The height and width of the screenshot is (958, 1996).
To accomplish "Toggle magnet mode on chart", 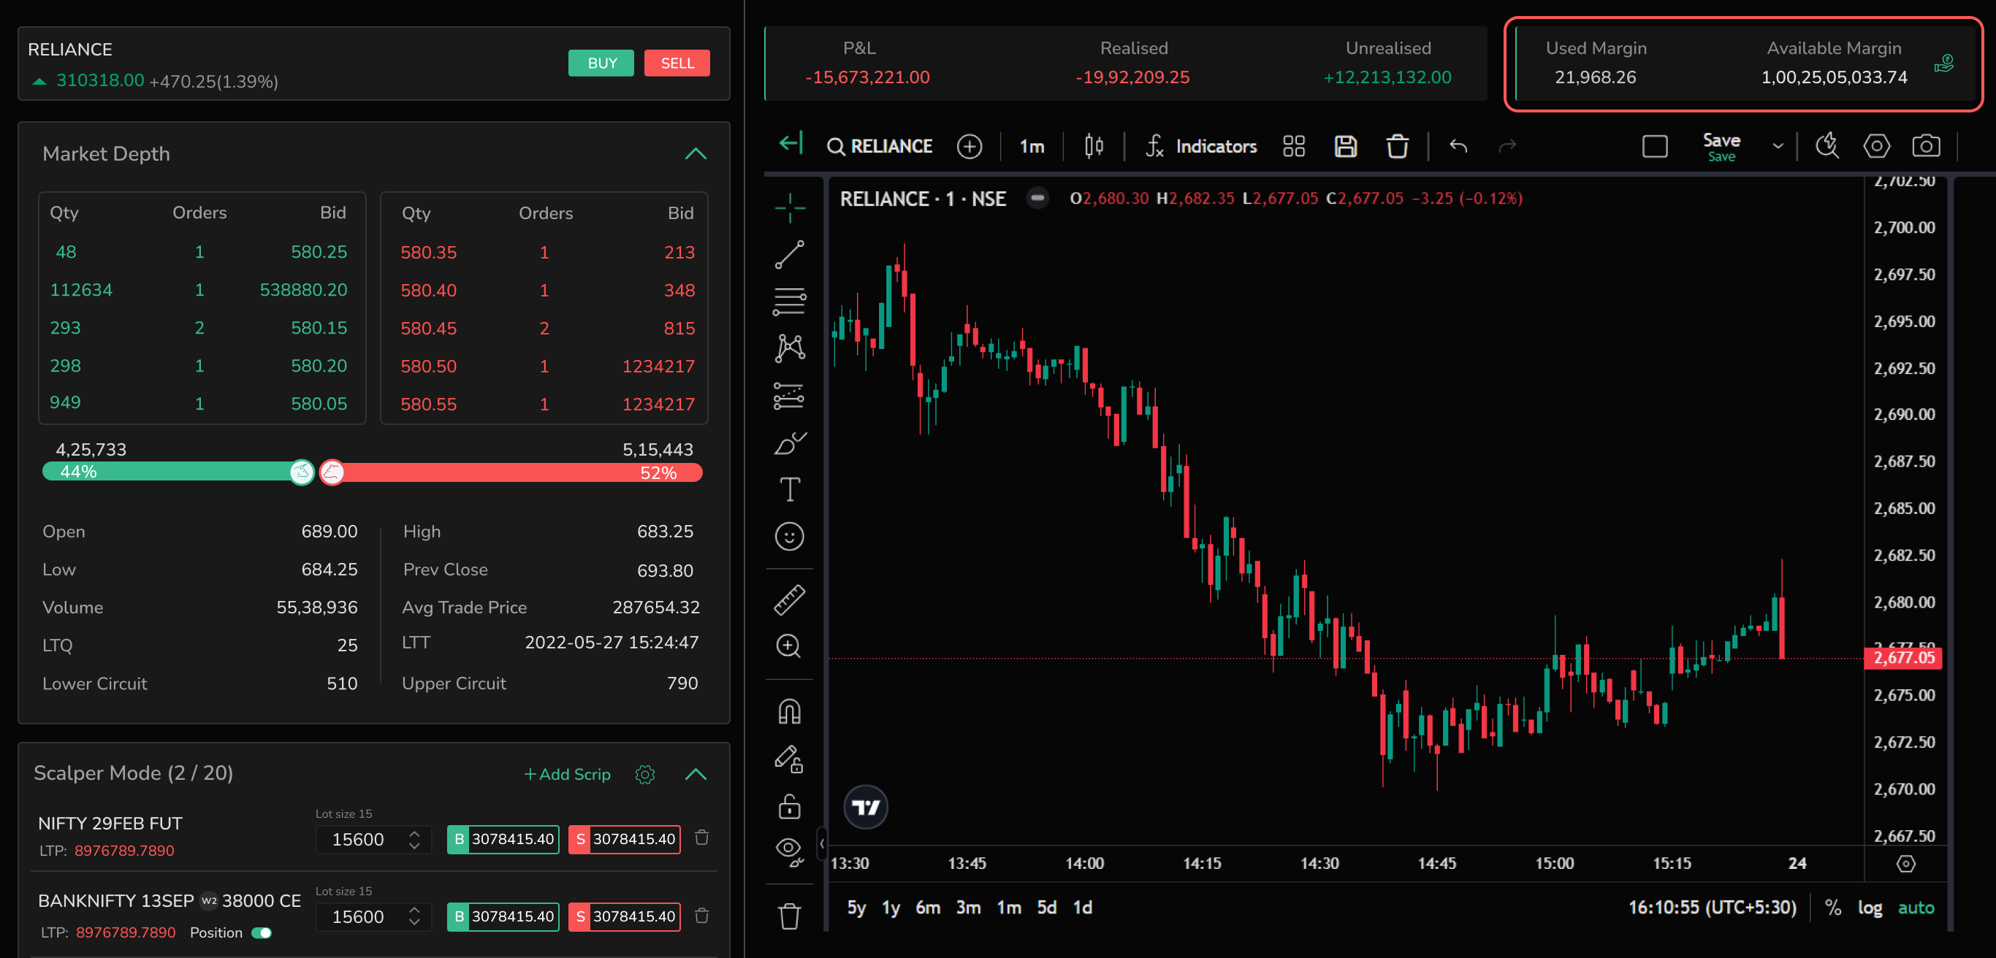I will (x=790, y=712).
